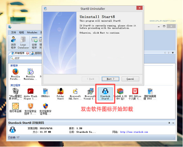This screenshot has width=183, height=147.
Task: Click the 安装程序 toolbar icon
Action: 34,43
